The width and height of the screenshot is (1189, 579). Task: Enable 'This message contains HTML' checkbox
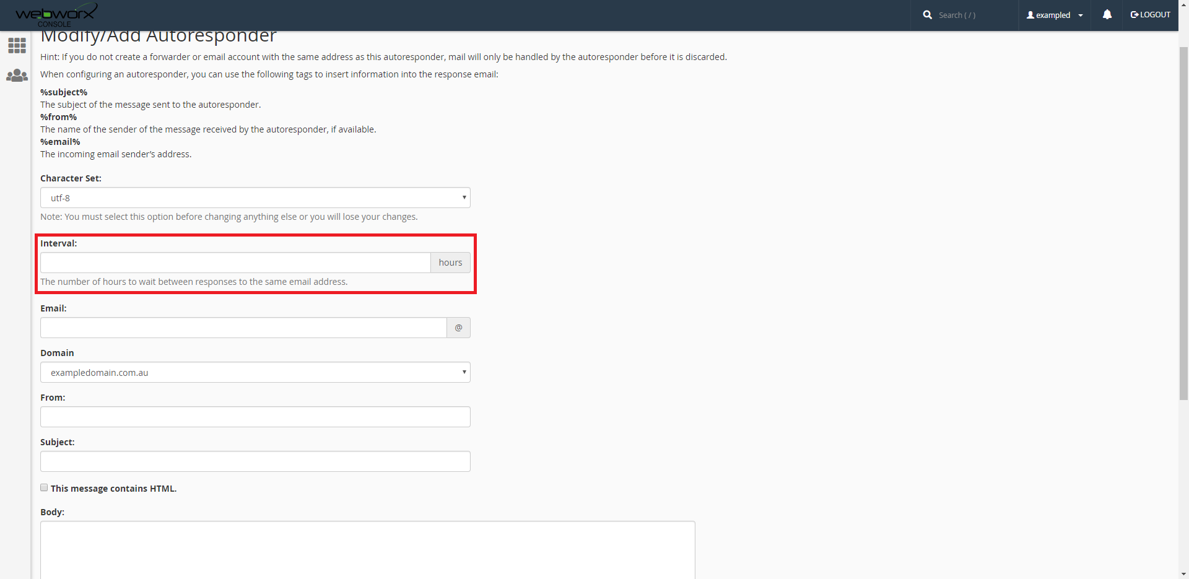[44, 488]
